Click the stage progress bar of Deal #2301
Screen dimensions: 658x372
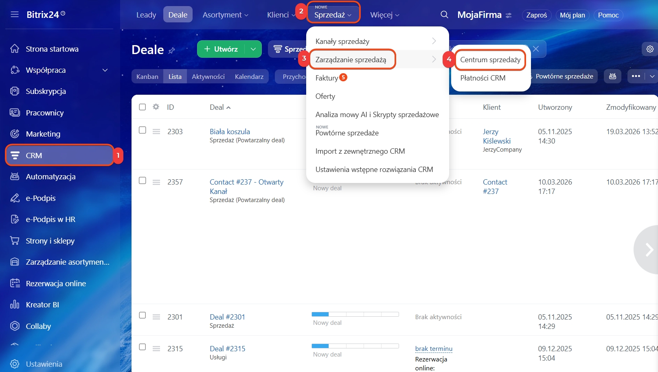[355, 314]
